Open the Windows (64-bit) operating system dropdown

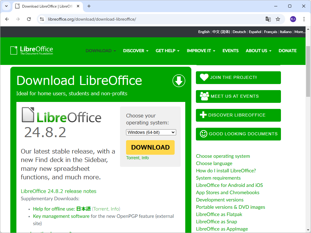151,132
